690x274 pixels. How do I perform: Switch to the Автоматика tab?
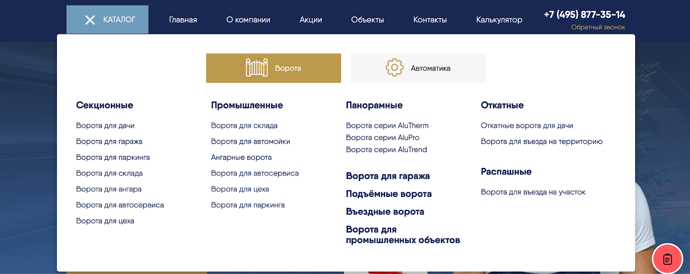[x=418, y=68]
